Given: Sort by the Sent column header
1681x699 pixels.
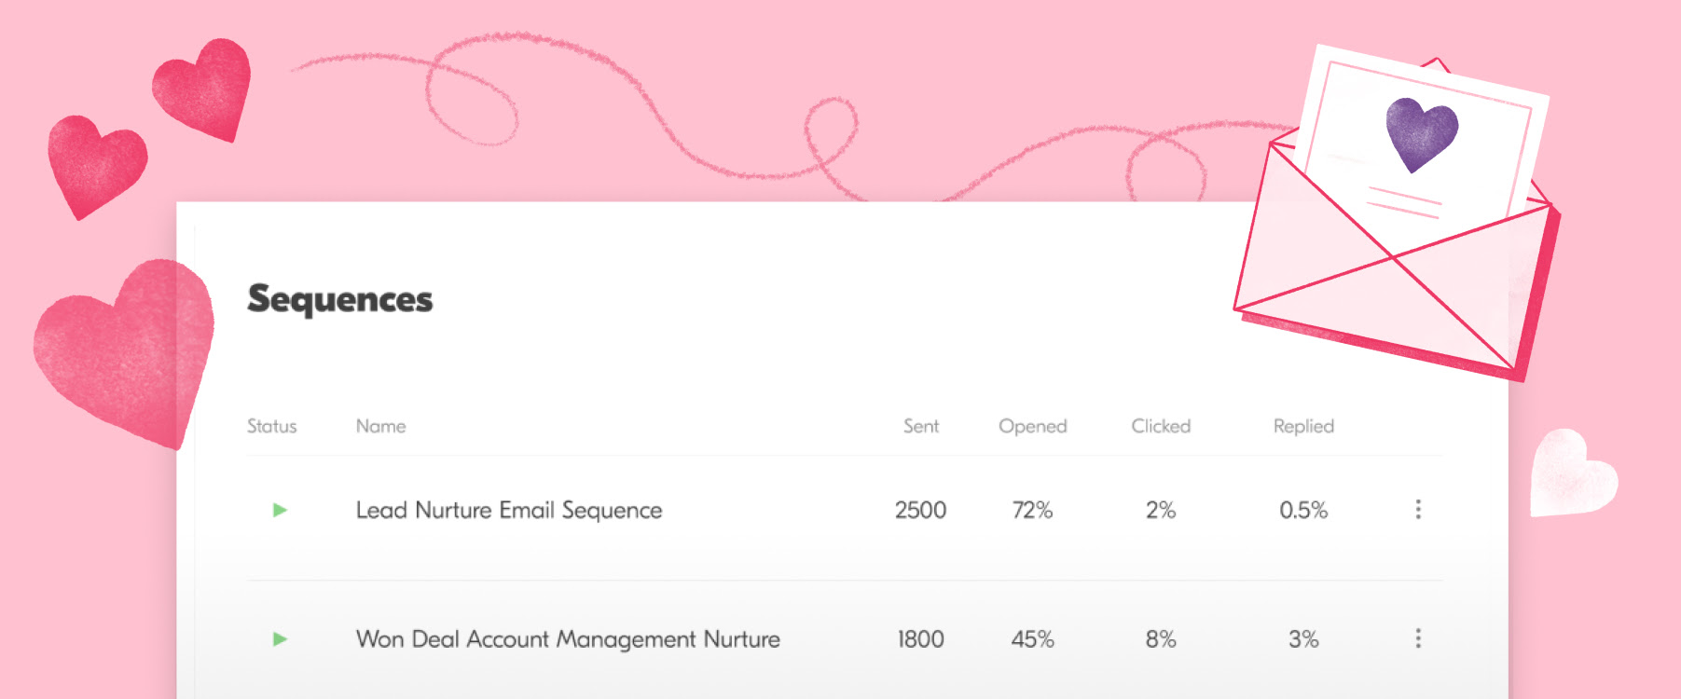Looking at the screenshot, I should click(921, 426).
